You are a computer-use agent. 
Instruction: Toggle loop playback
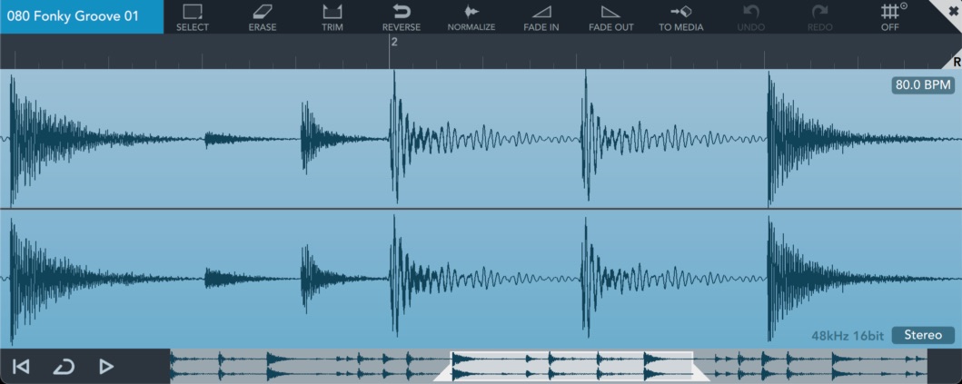pyautogui.click(x=64, y=367)
